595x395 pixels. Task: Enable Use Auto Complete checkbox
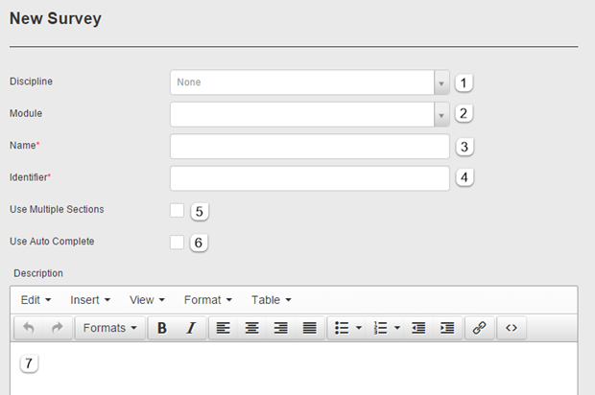[177, 243]
